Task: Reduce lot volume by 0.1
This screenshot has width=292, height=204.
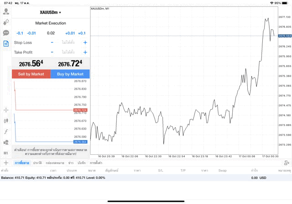Action: pos(20,33)
